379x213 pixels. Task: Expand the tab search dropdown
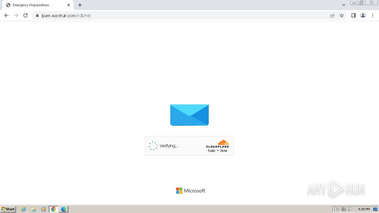pos(344,5)
